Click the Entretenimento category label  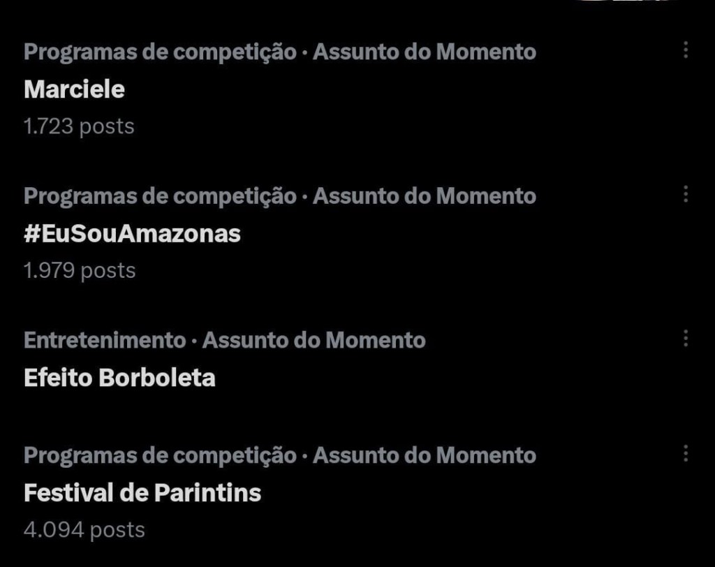pyautogui.click(x=104, y=340)
